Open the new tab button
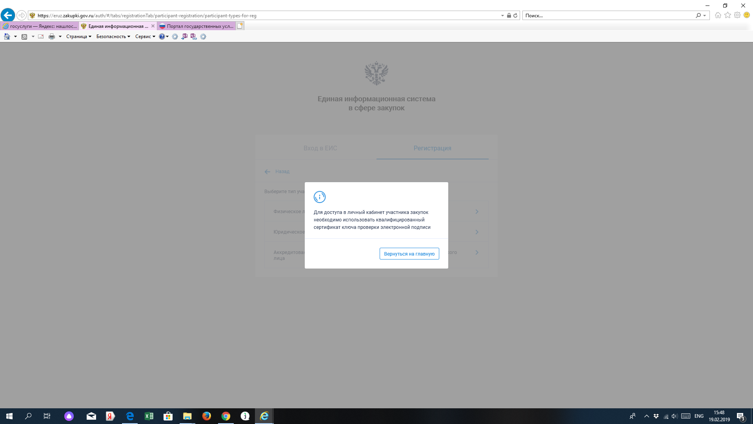The height and width of the screenshot is (424, 753). [240, 26]
